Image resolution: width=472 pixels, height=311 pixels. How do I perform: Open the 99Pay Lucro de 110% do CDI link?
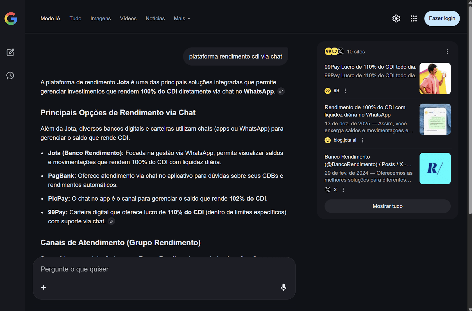pos(370,67)
